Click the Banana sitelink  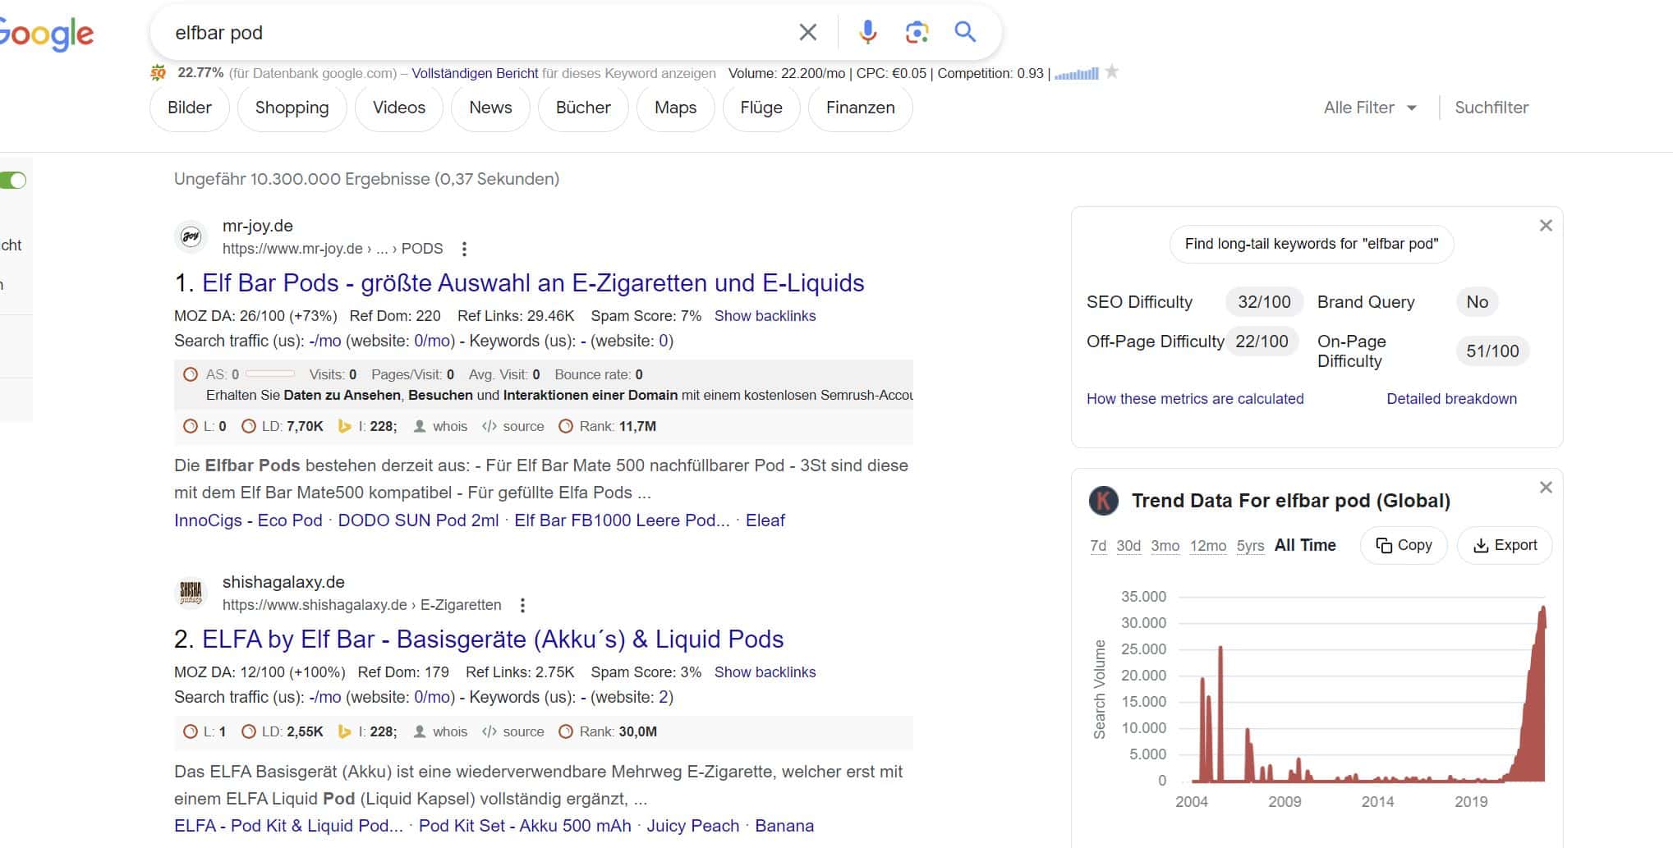(x=784, y=826)
